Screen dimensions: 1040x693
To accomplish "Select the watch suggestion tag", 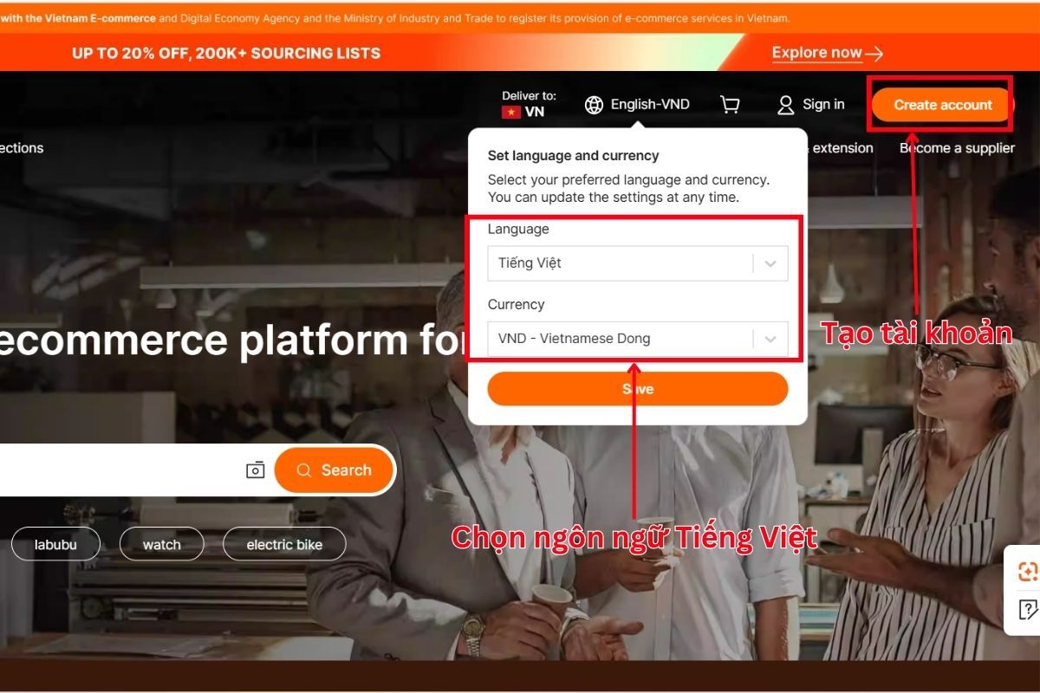I will (x=161, y=544).
